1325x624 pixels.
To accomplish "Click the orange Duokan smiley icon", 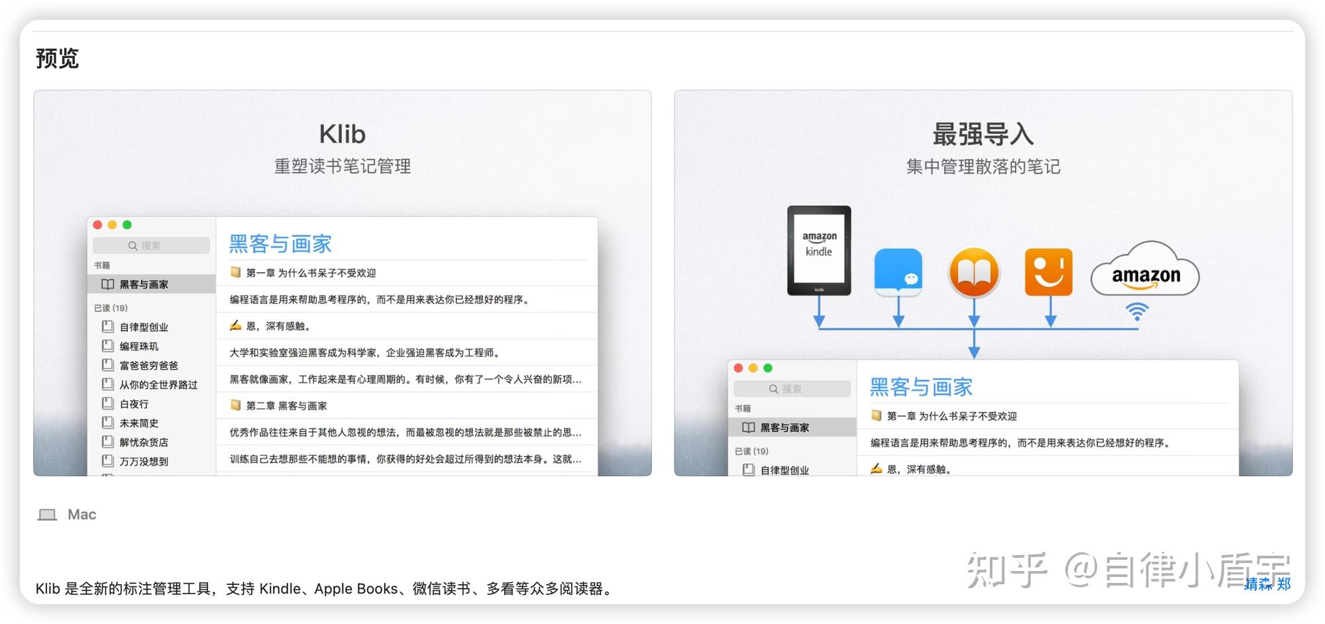I will [1049, 272].
